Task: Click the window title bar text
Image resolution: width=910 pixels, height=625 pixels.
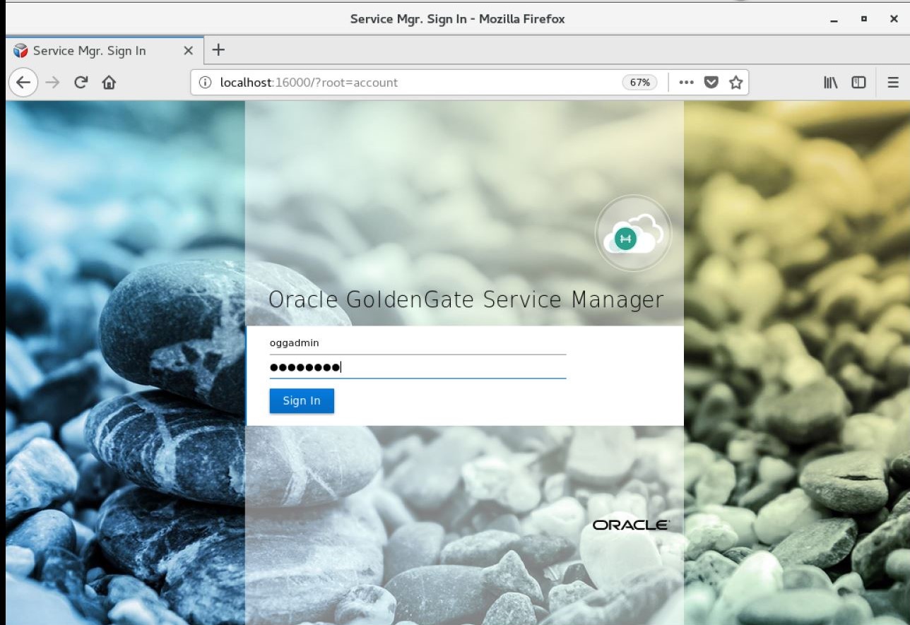Action: (x=457, y=19)
